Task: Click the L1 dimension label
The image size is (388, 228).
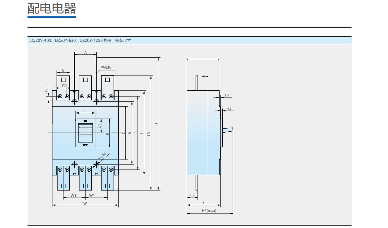Action: pos(157,125)
